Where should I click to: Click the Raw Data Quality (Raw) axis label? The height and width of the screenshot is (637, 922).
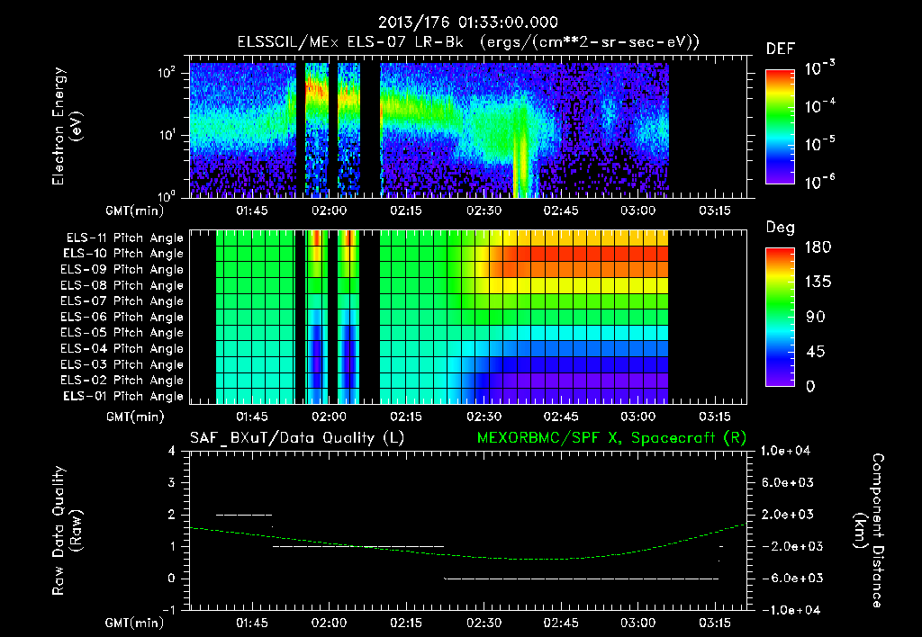tap(67, 531)
